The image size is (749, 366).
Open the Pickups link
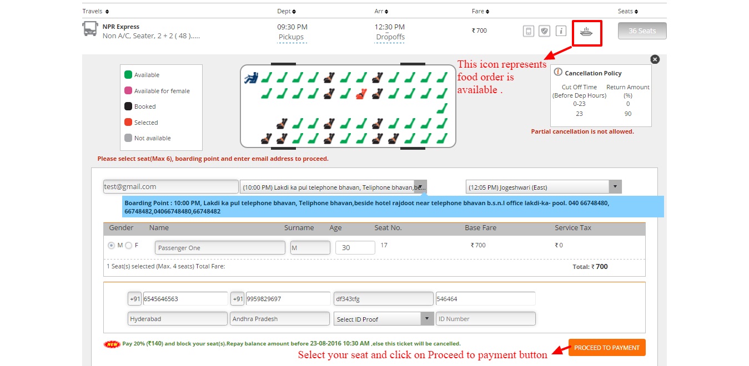[x=291, y=37]
